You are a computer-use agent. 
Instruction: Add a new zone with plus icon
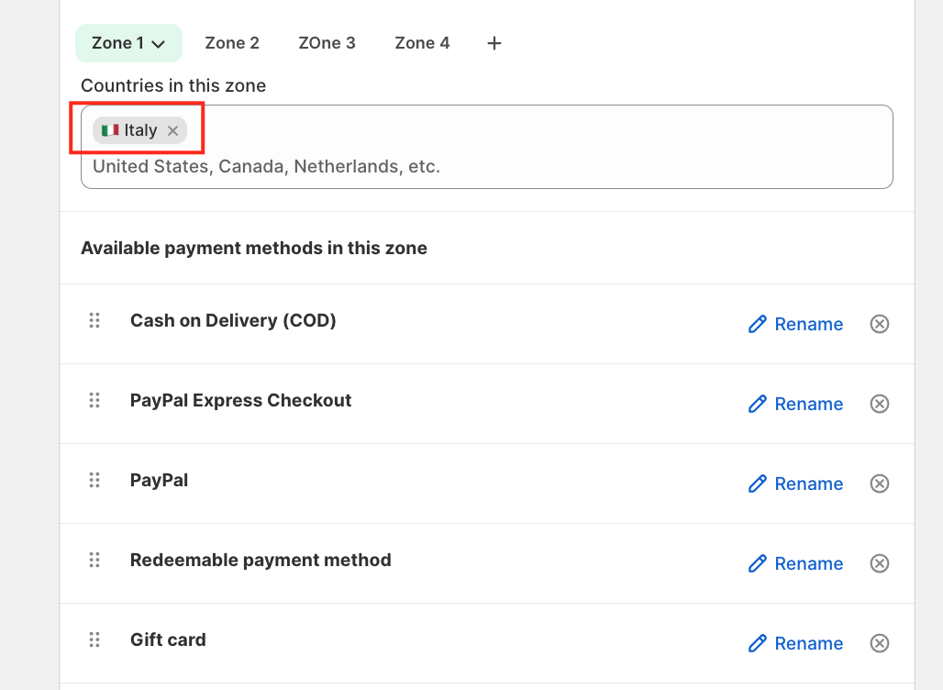coord(494,43)
